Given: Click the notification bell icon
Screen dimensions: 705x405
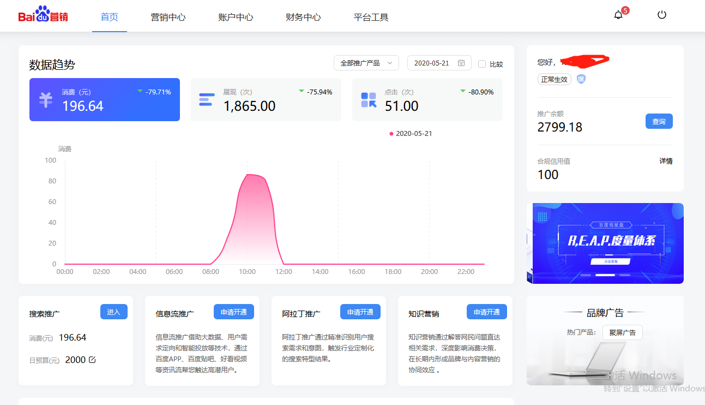Looking at the screenshot, I should (618, 15).
